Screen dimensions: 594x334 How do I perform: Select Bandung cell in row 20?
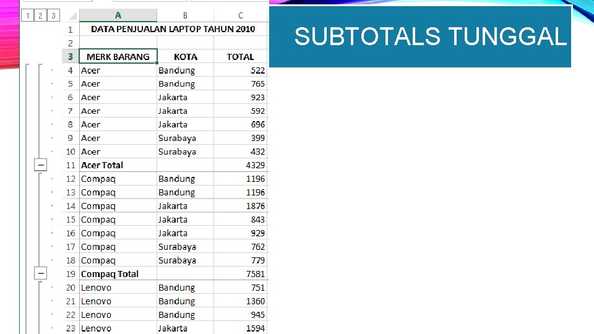tap(185, 288)
